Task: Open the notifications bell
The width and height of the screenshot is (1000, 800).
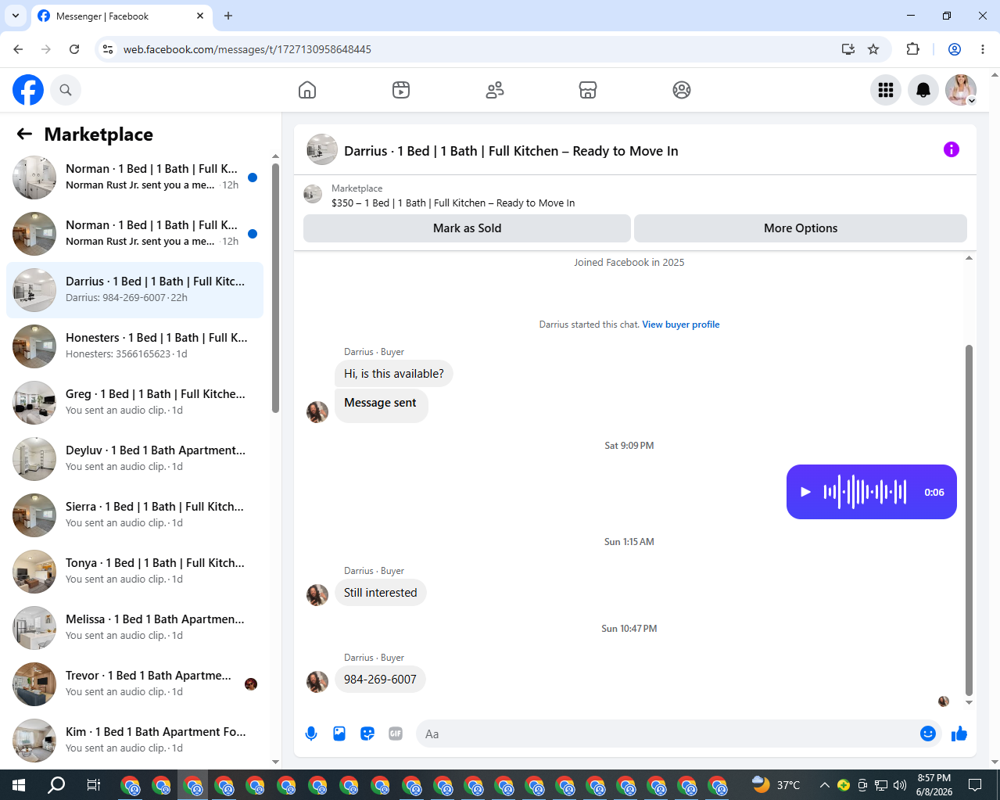Action: tap(923, 90)
